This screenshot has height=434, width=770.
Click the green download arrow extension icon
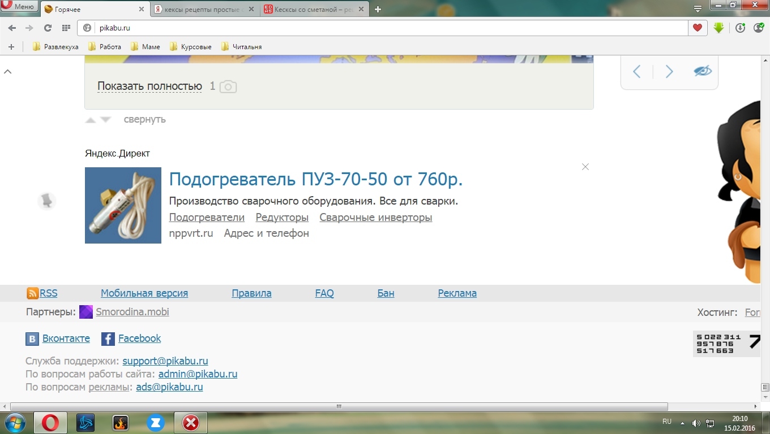(718, 28)
